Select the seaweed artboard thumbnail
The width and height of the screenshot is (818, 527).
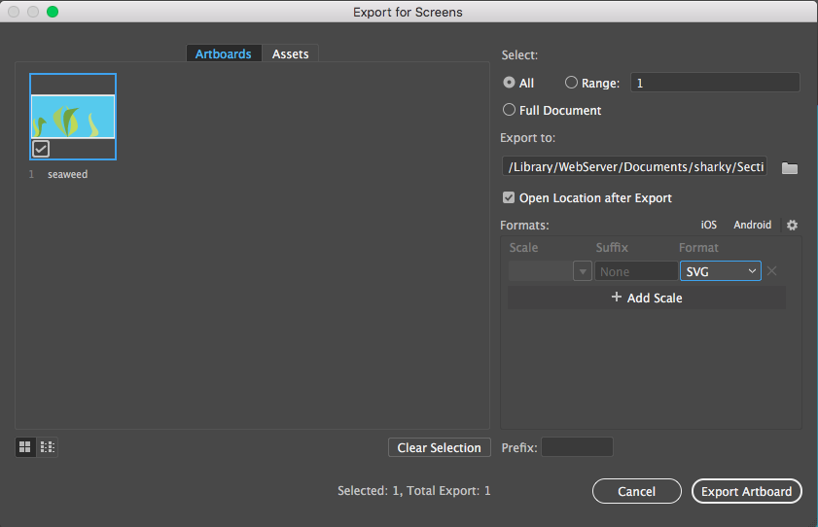coord(73,113)
